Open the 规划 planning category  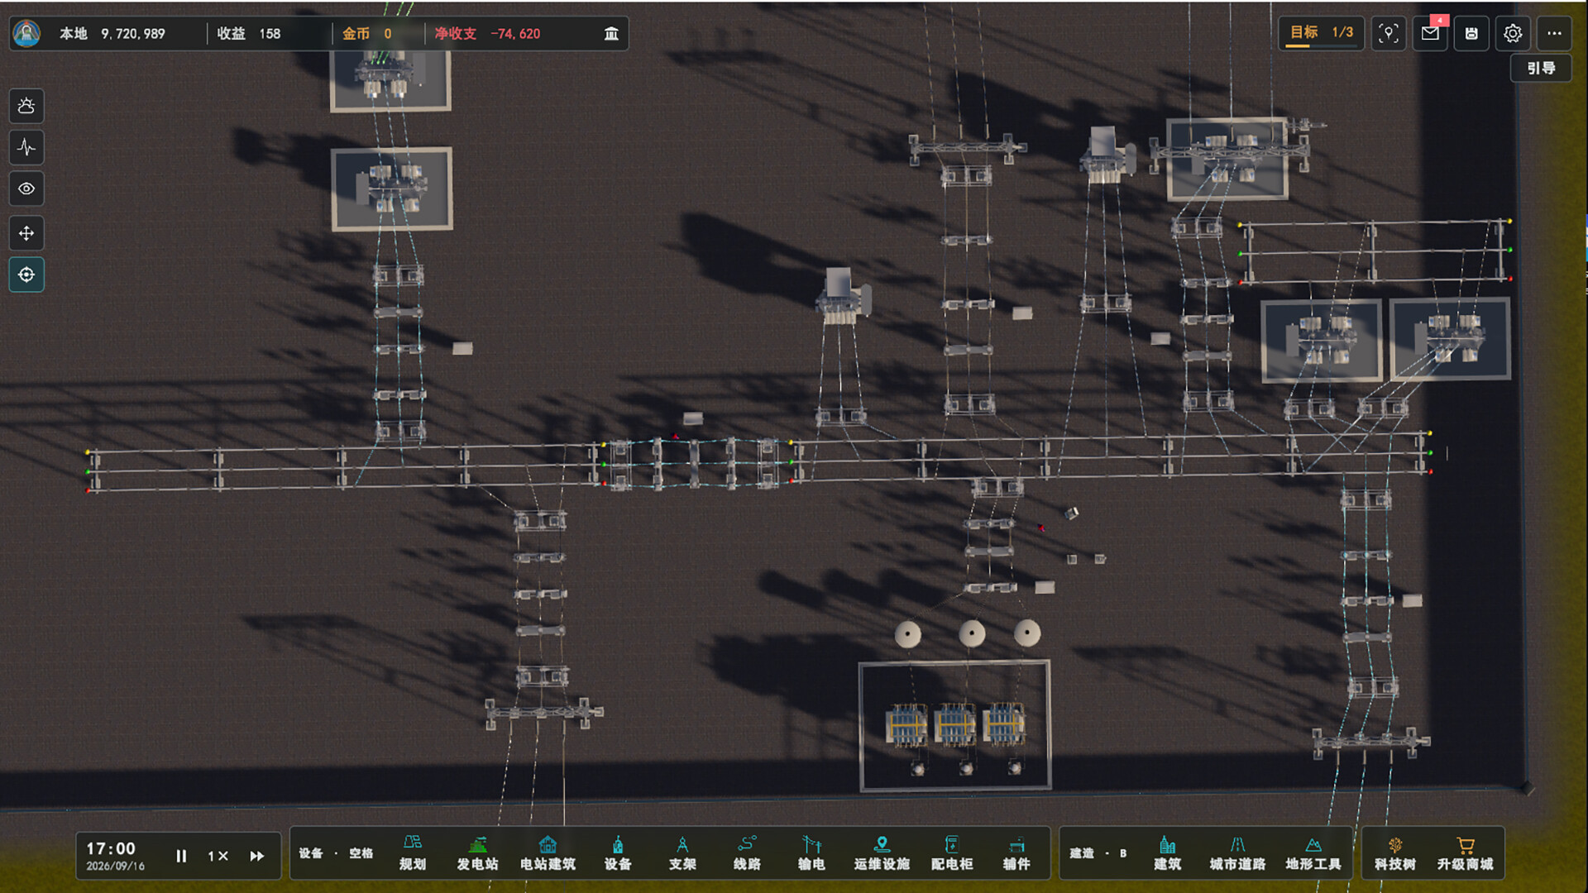(413, 853)
